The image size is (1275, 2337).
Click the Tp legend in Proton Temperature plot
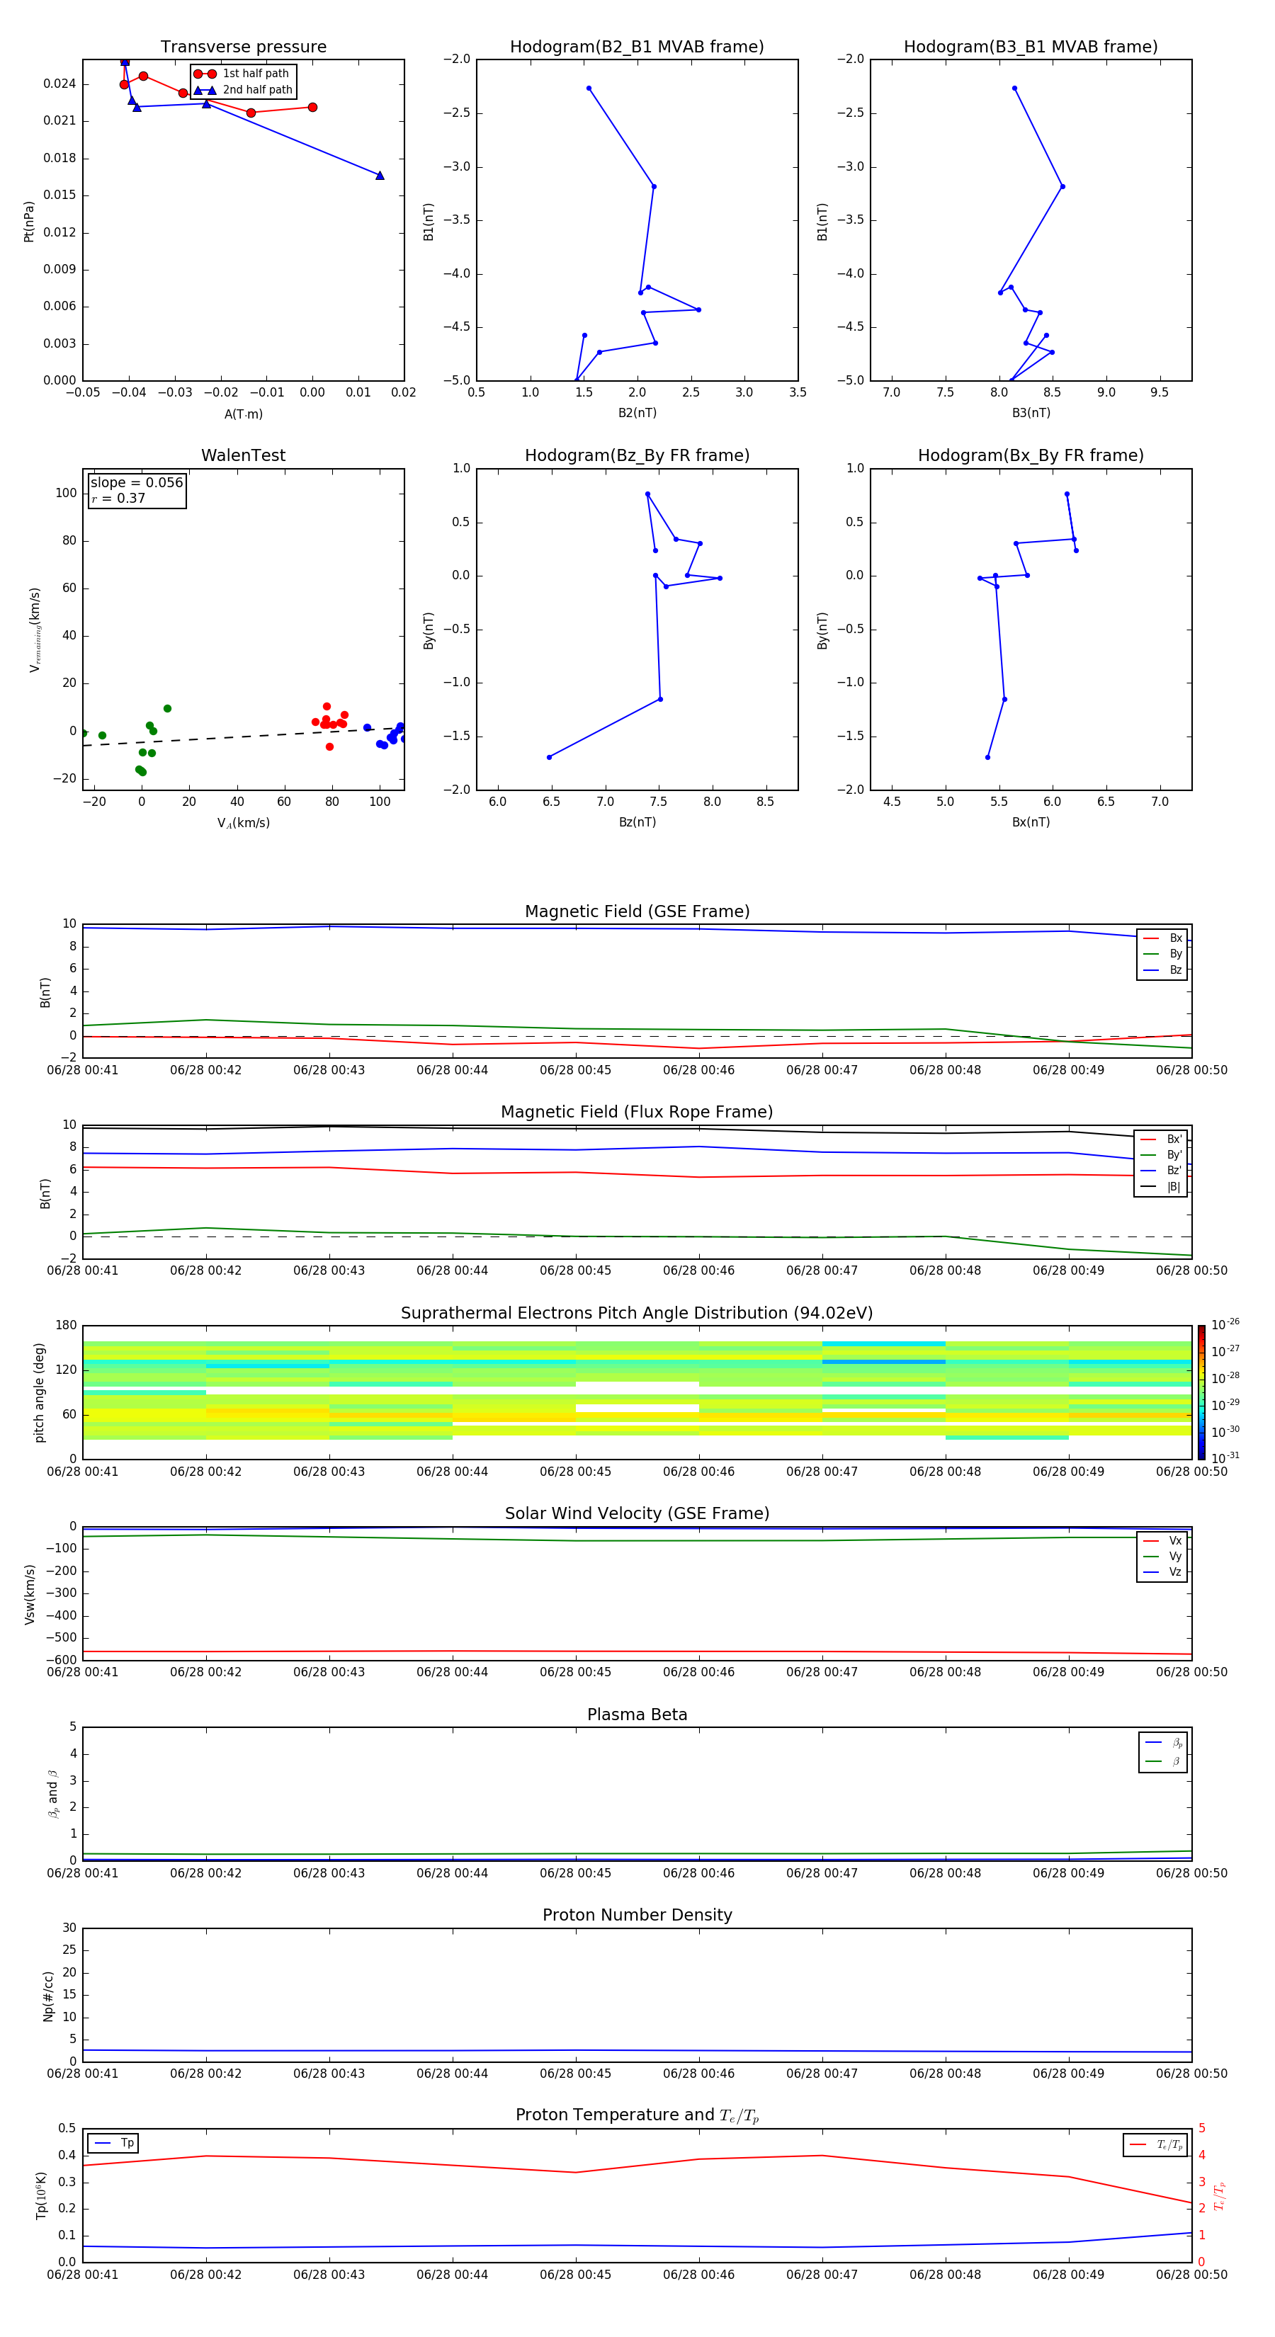tap(114, 2143)
